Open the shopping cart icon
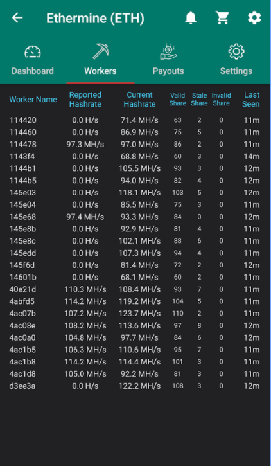 click(223, 18)
